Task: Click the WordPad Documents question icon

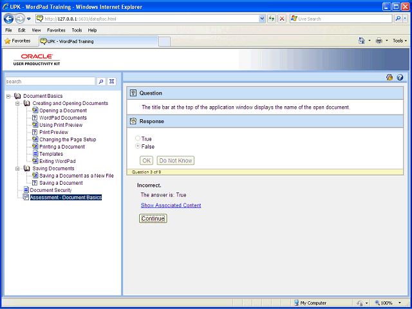Action: click(x=35, y=118)
